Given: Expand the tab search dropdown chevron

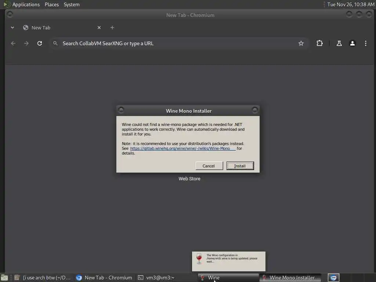Looking at the screenshot, I should 12,28.
